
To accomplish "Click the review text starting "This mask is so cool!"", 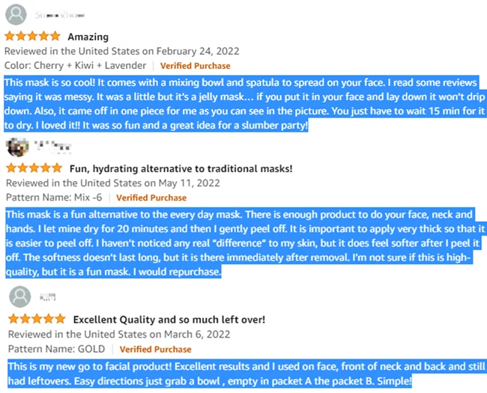I will click(240, 103).
